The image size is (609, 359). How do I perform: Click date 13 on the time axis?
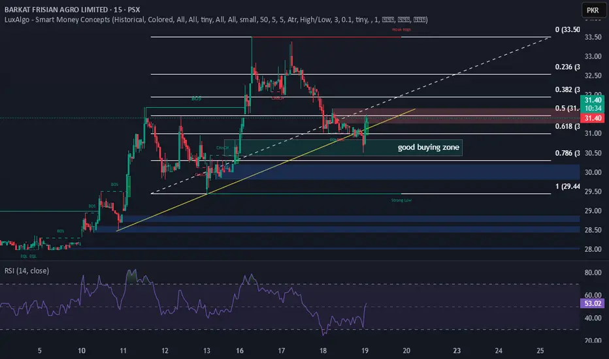206,351
